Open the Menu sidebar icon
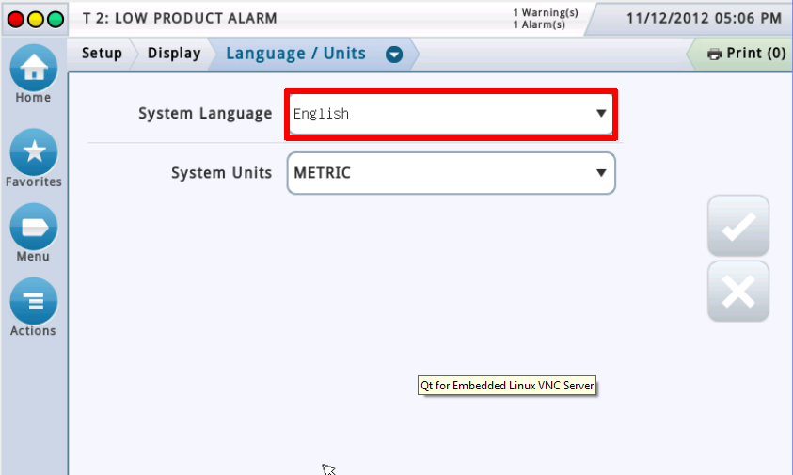 (x=33, y=226)
